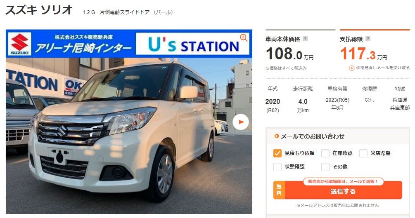Click the メールでのお問い合わせ section bullet icon
This screenshot has width=415, height=218.
pos(277,136)
